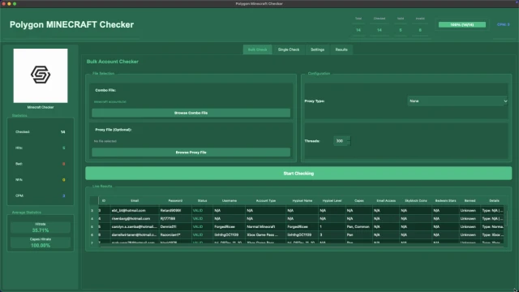Sort by the Hypixel Level column header
Viewport: 519px width, 292px height.
[x=332, y=200]
